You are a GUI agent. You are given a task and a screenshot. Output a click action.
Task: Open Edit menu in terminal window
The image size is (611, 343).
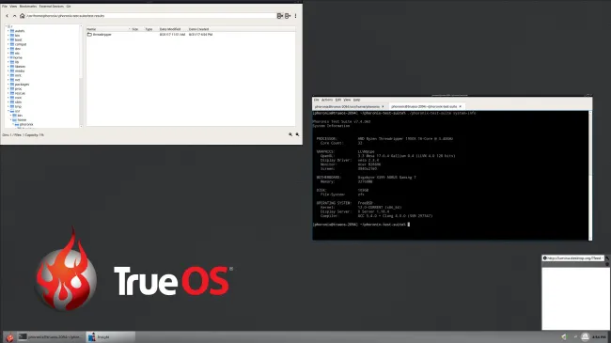coord(337,100)
